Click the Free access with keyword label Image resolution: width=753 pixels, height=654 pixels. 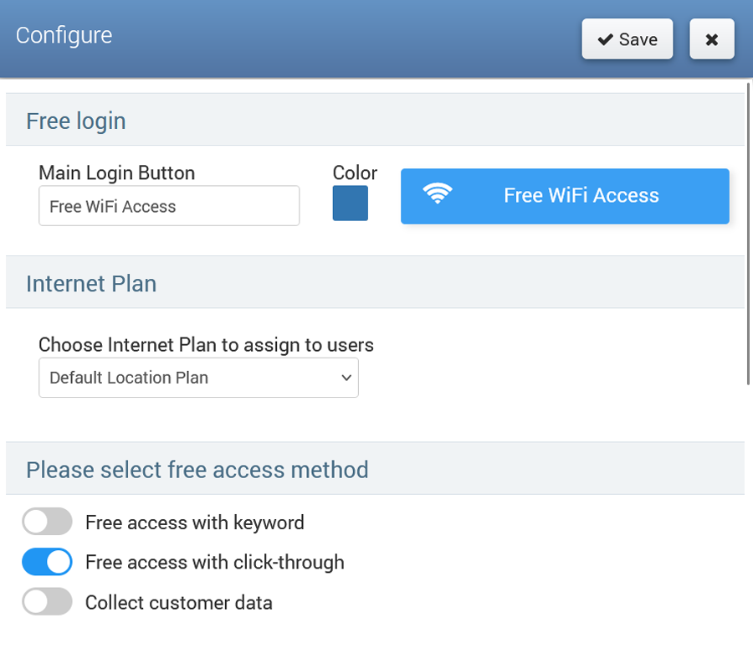click(x=195, y=523)
